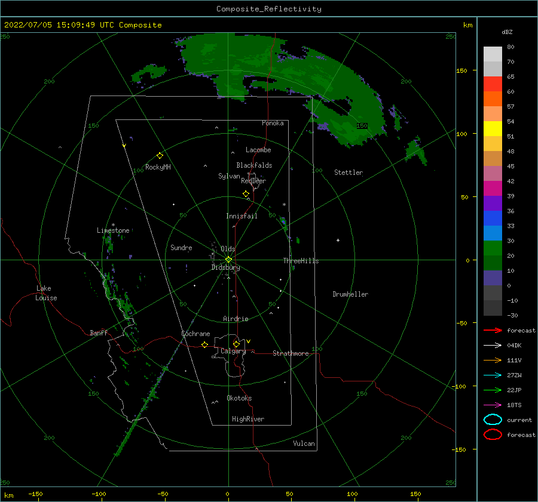538x502 pixels.
Task: Click the yellow radar-center diamond near Olds
Action: 228,260
